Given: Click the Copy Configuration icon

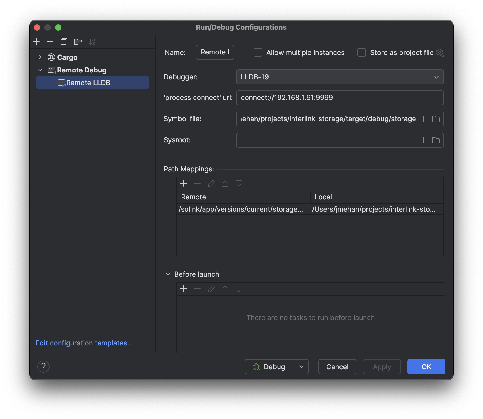Looking at the screenshot, I should tap(64, 42).
